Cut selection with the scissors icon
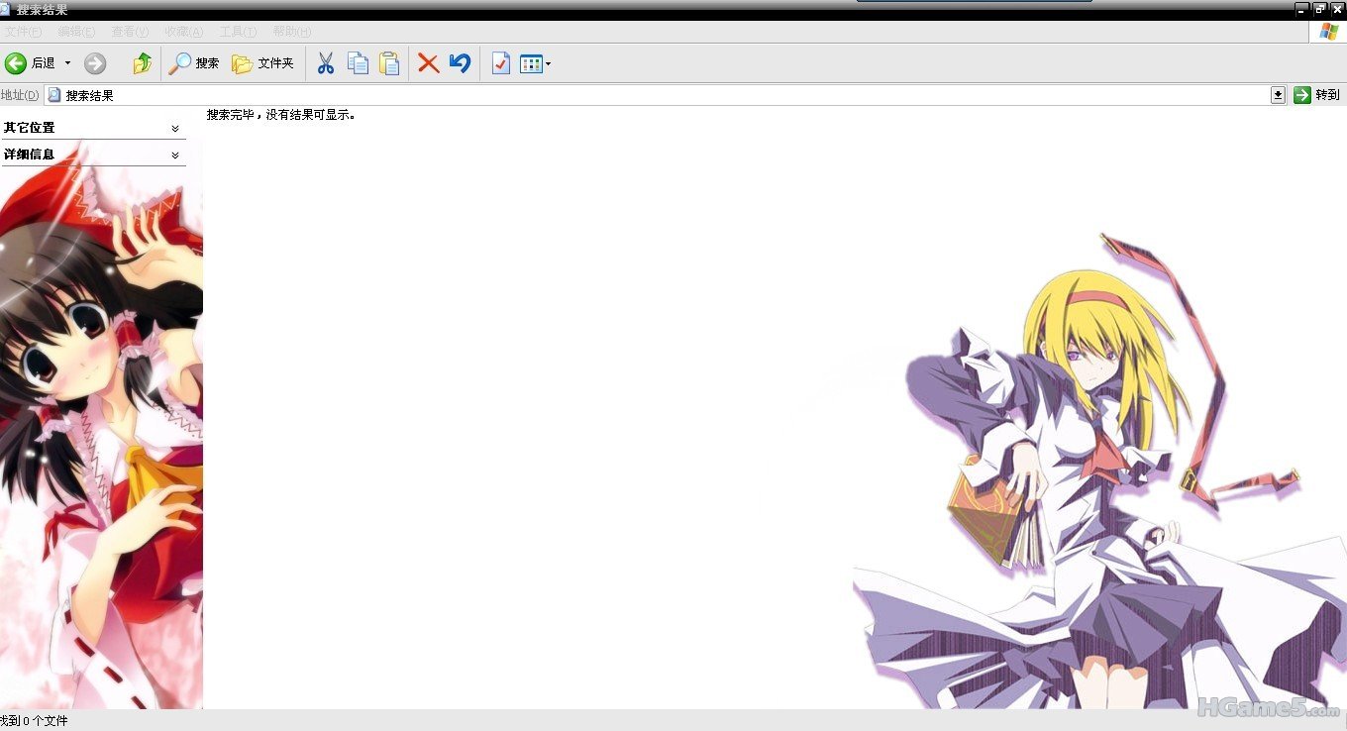The image size is (1347, 731). 326,63
